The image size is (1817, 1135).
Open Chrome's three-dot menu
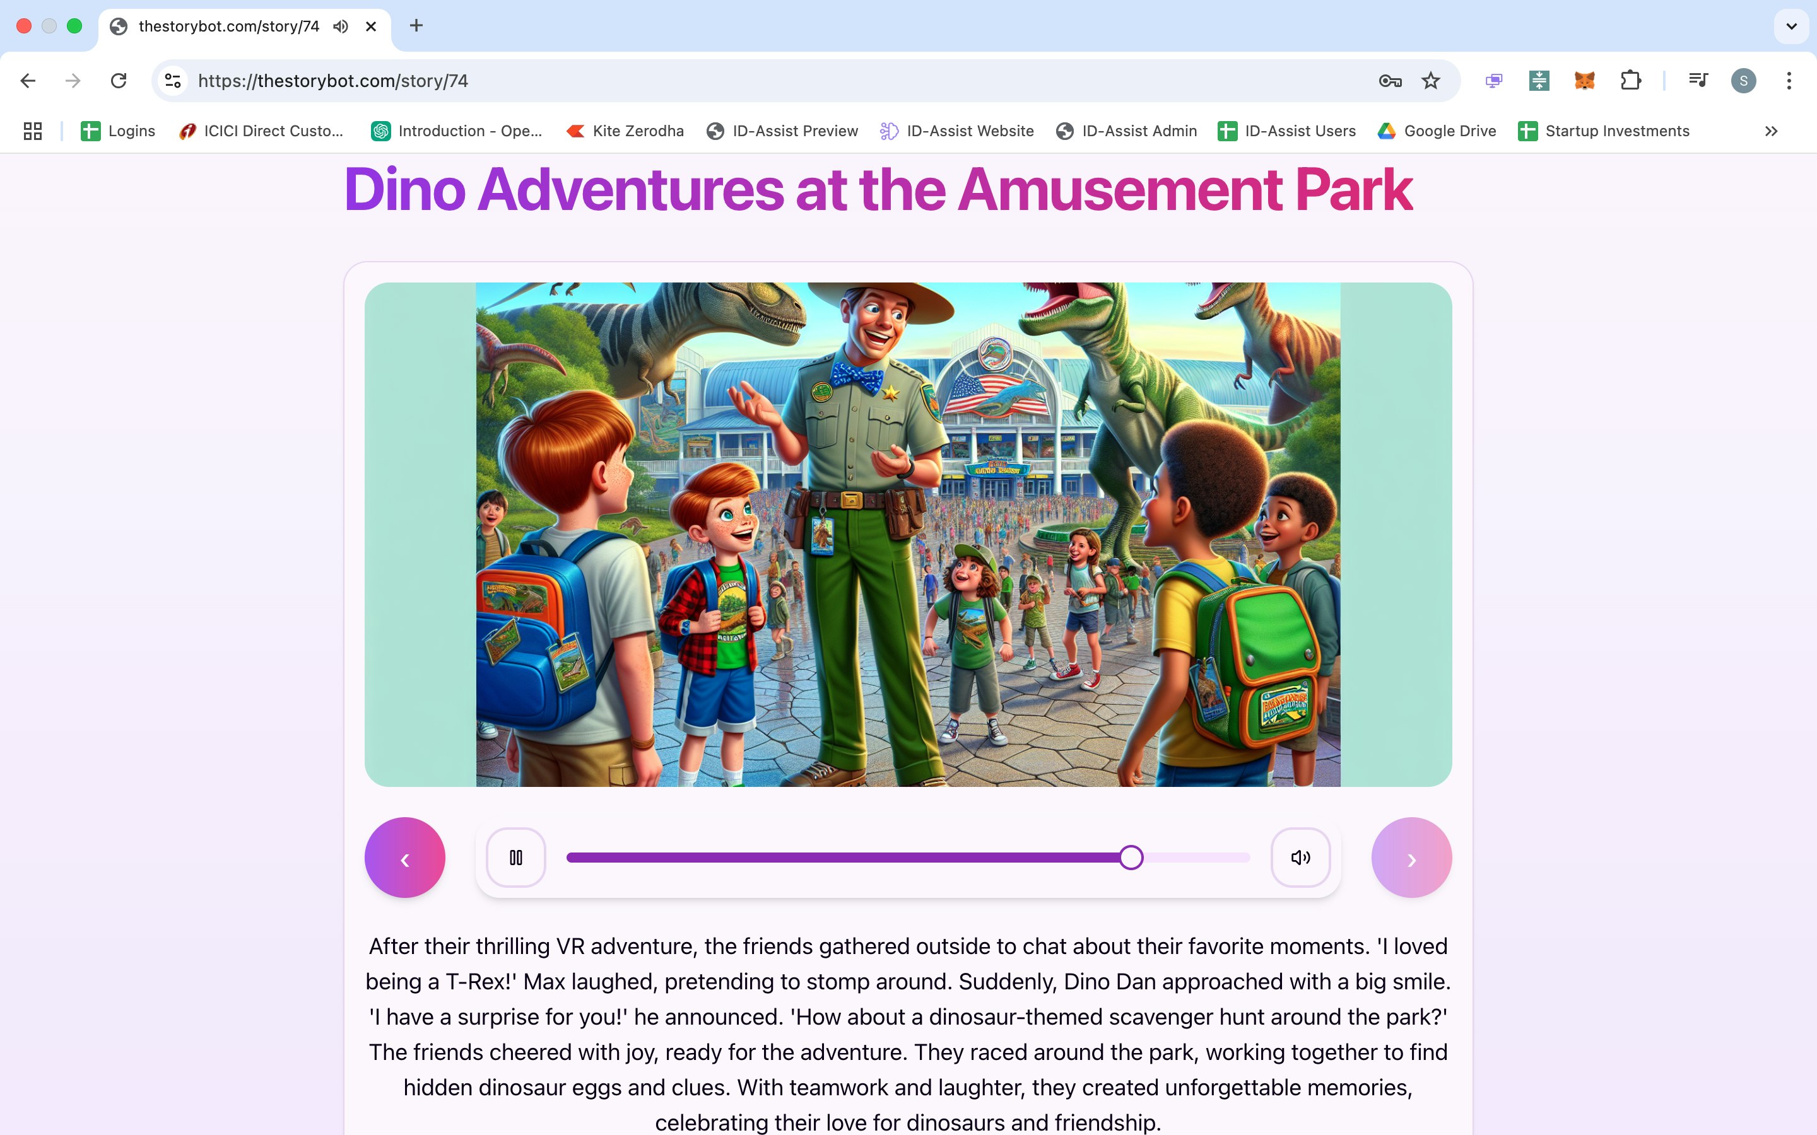point(1789,80)
